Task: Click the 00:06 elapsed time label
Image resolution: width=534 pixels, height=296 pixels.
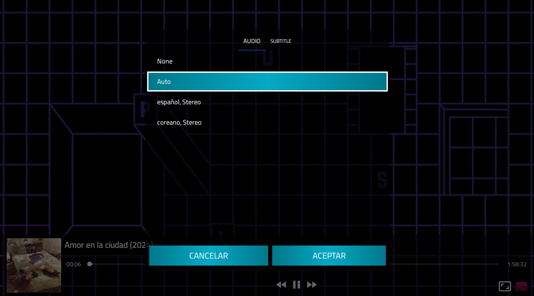Action: click(x=74, y=264)
